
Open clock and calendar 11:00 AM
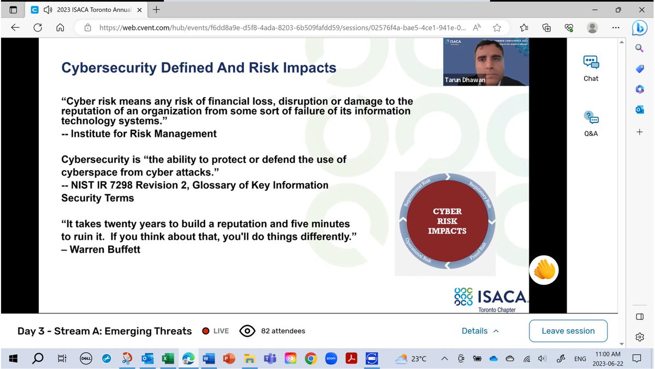pyautogui.click(x=608, y=359)
